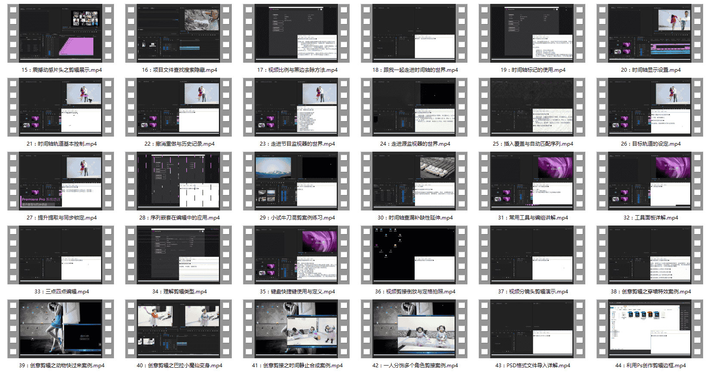Select the thumbnail of video 33

point(61,255)
